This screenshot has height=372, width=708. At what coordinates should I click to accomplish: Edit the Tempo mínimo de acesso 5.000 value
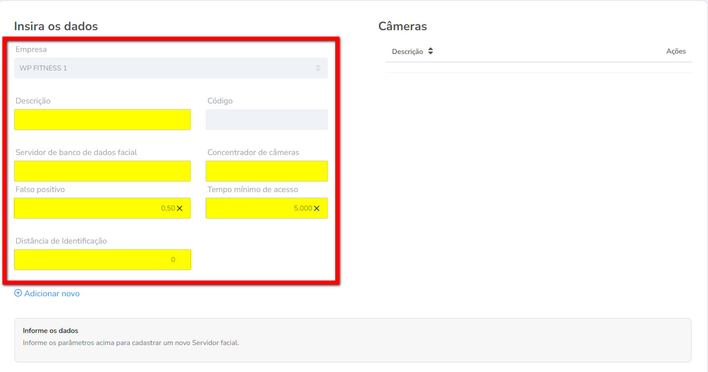pos(258,208)
